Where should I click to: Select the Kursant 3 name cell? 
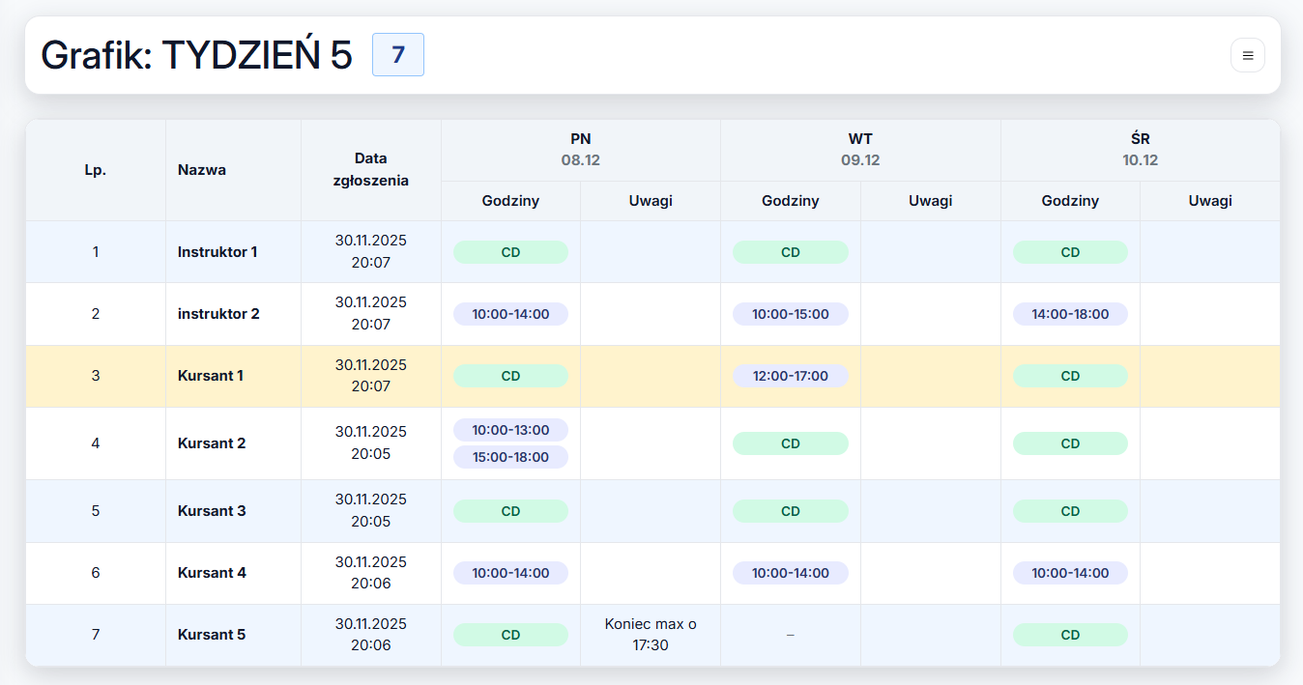[212, 511]
